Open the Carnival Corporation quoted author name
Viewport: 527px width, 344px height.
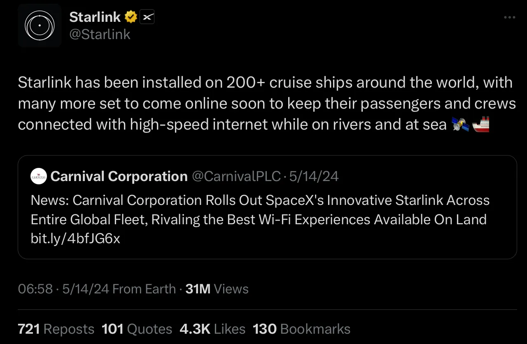(119, 177)
